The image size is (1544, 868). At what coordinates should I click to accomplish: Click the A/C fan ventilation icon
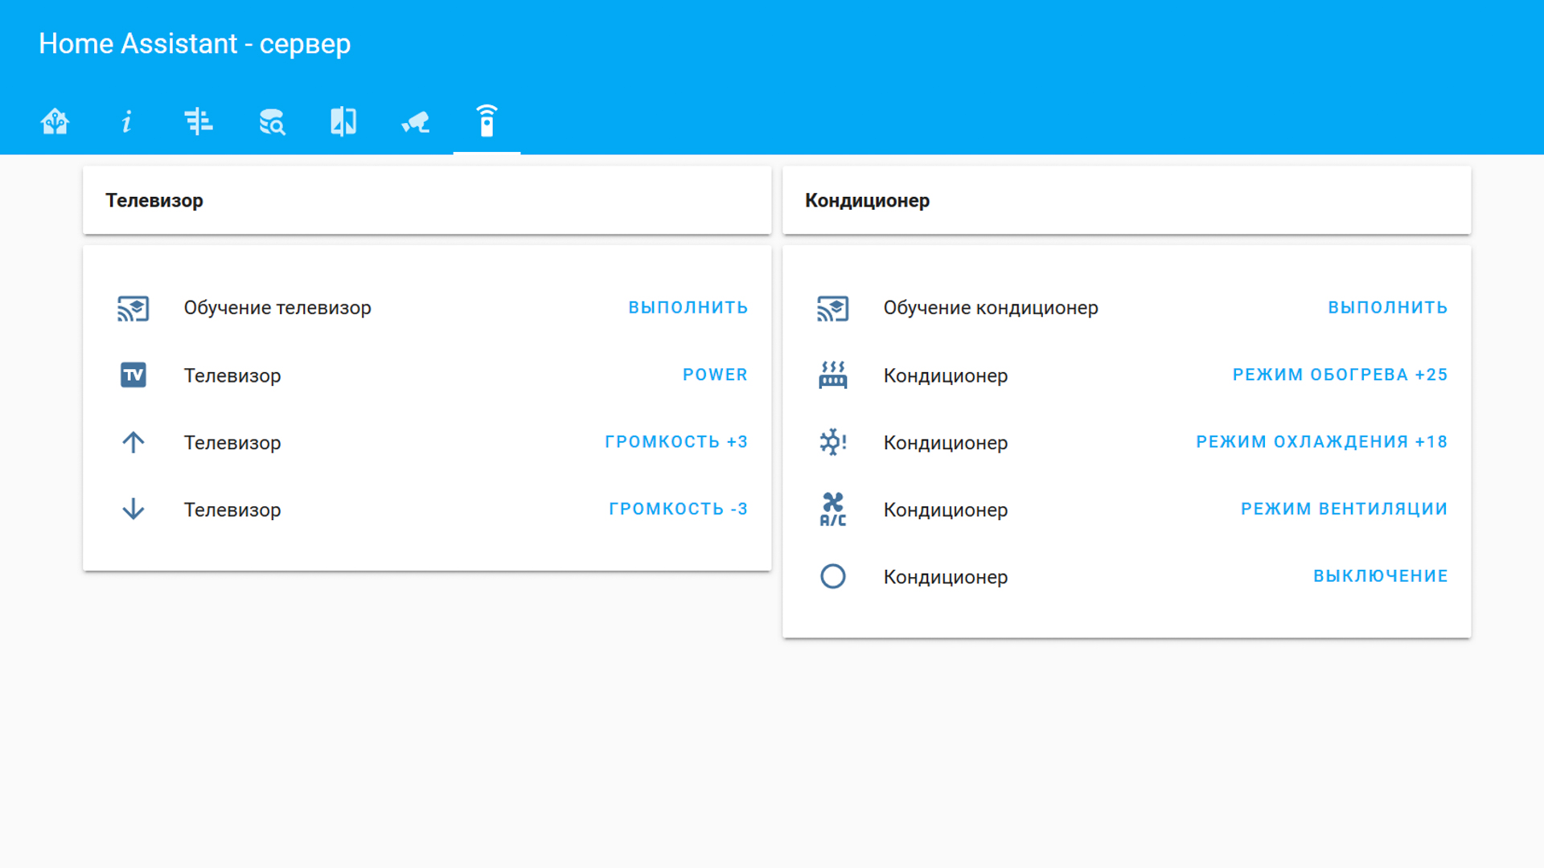pyautogui.click(x=832, y=510)
